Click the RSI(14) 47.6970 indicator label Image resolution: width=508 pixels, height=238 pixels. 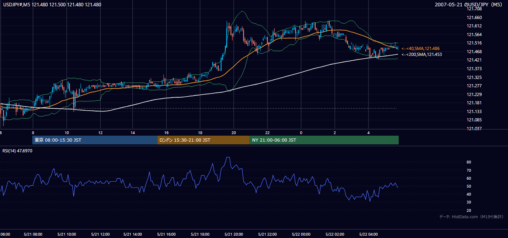pyautogui.click(x=17, y=151)
